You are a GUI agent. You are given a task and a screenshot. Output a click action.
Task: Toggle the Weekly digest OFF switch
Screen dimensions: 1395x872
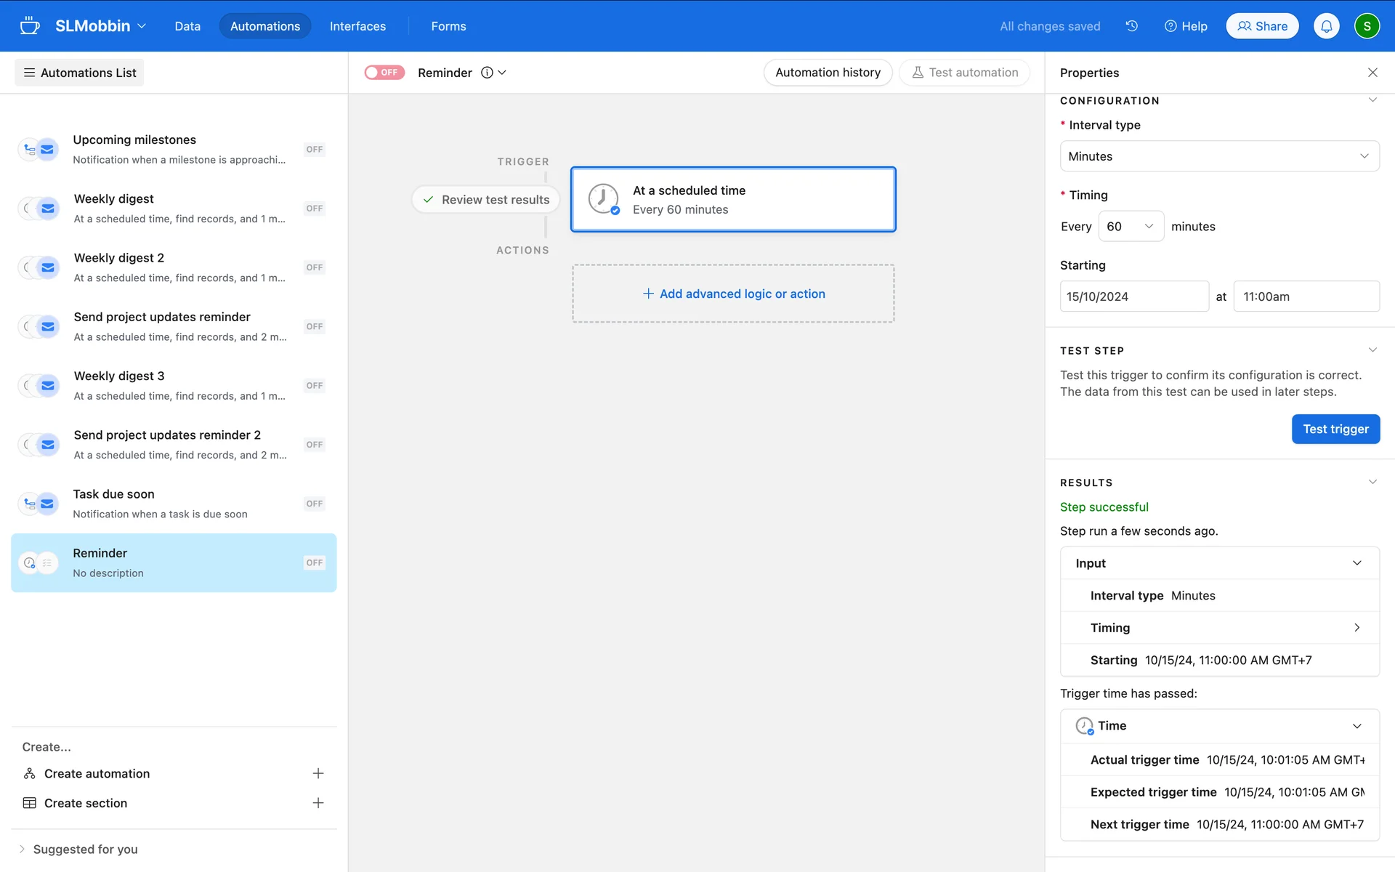coord(314,209)
